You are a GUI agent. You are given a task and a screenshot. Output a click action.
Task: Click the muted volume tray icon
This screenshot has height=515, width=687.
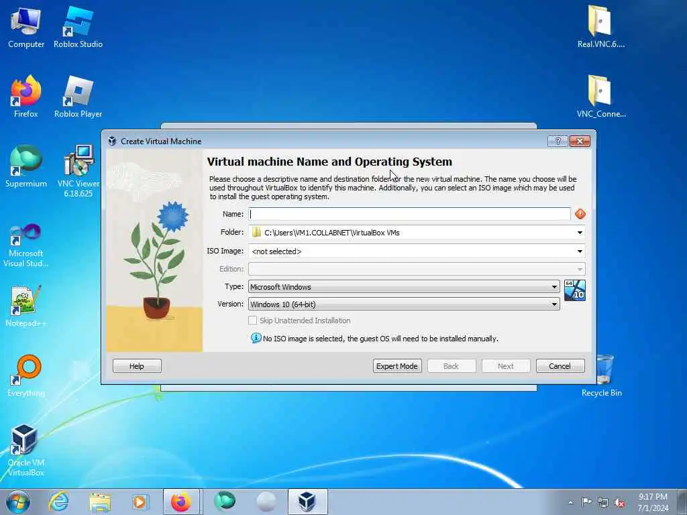pyautogui.click(x=619, y=502)
